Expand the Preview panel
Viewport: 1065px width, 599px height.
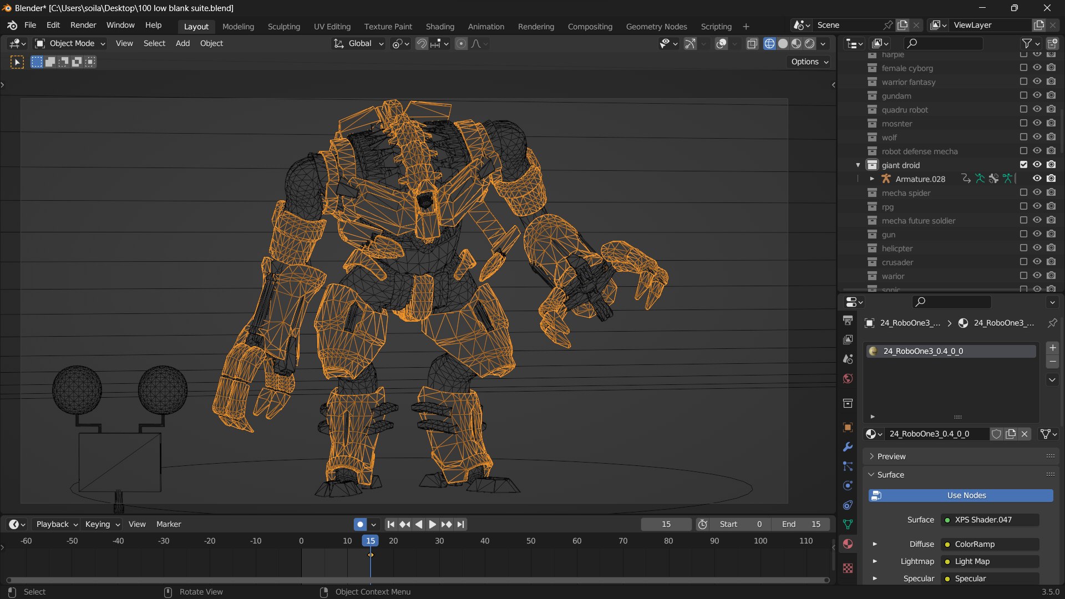[x=961, y=456]
